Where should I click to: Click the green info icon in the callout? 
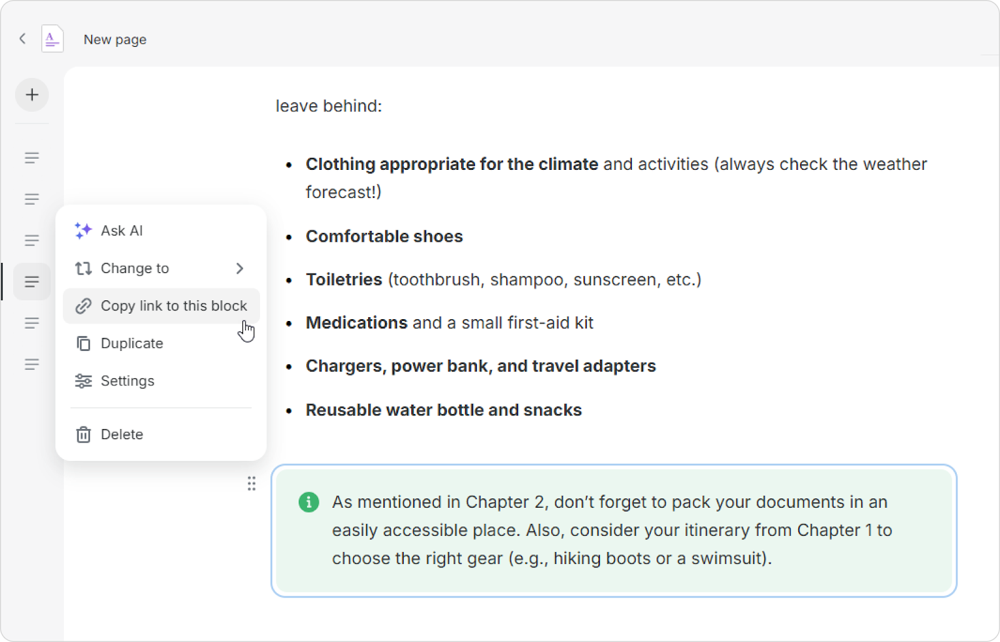(x=309, y=502)
